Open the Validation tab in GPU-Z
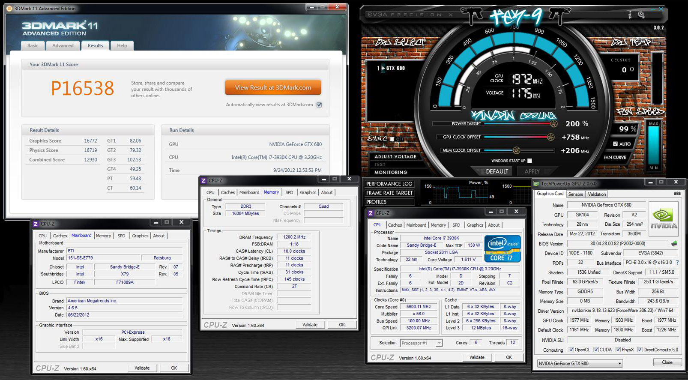 (x=597, y=194)
